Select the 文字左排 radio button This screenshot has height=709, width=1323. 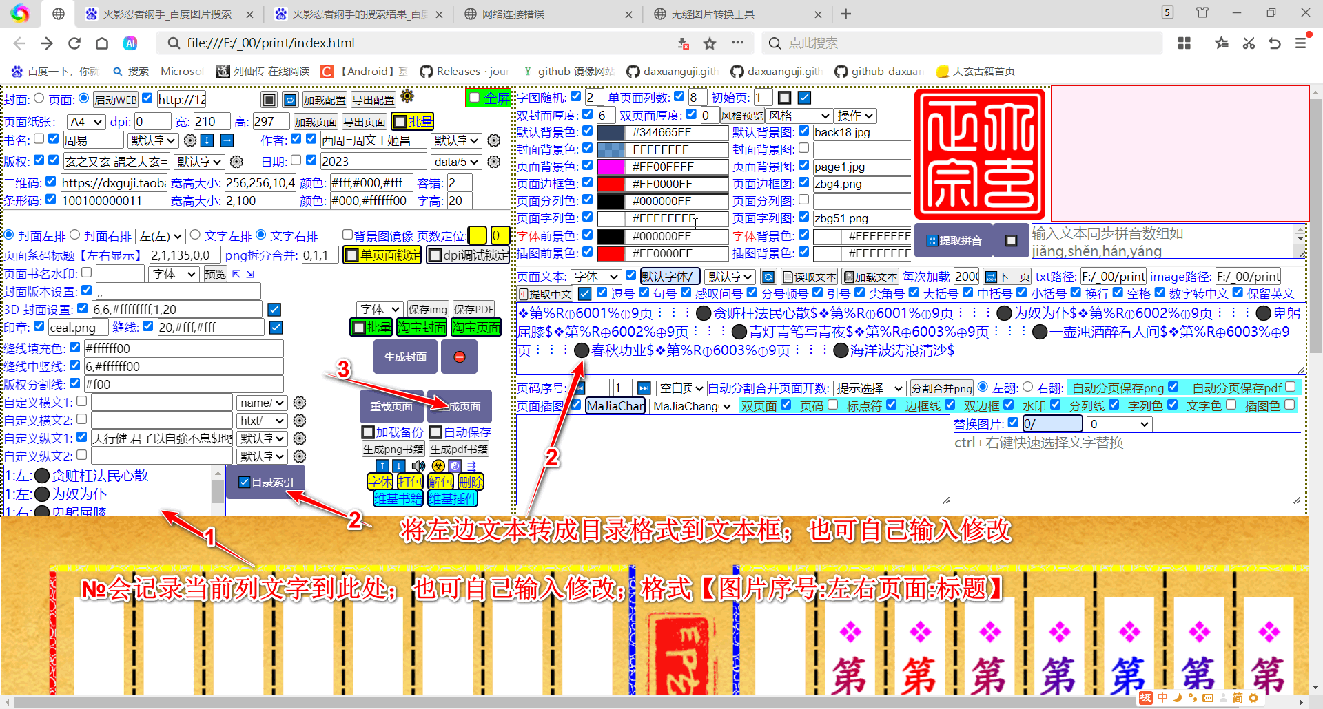click(x=196, y=235)
